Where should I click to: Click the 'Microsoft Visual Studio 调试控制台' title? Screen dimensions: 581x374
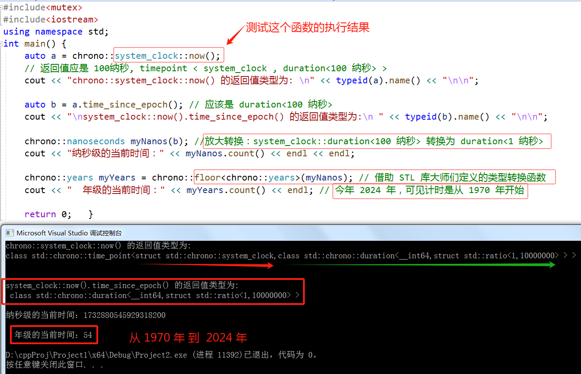pos(70,233)
